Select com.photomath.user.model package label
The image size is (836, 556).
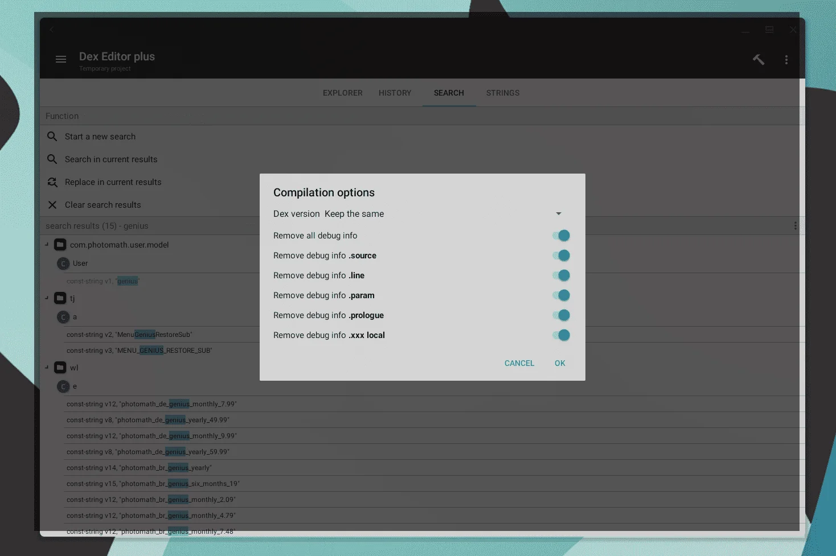click(120, 245)
